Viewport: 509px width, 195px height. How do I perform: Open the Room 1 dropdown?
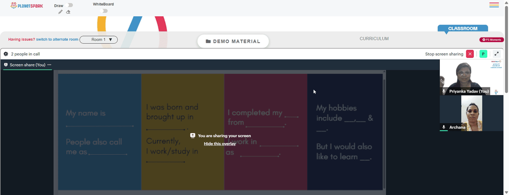coord(99,40)
